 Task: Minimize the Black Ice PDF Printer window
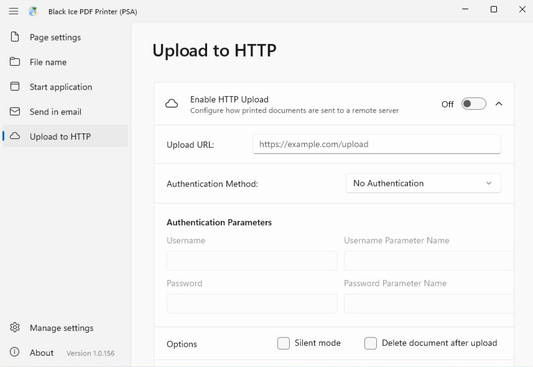pos(465,9)
